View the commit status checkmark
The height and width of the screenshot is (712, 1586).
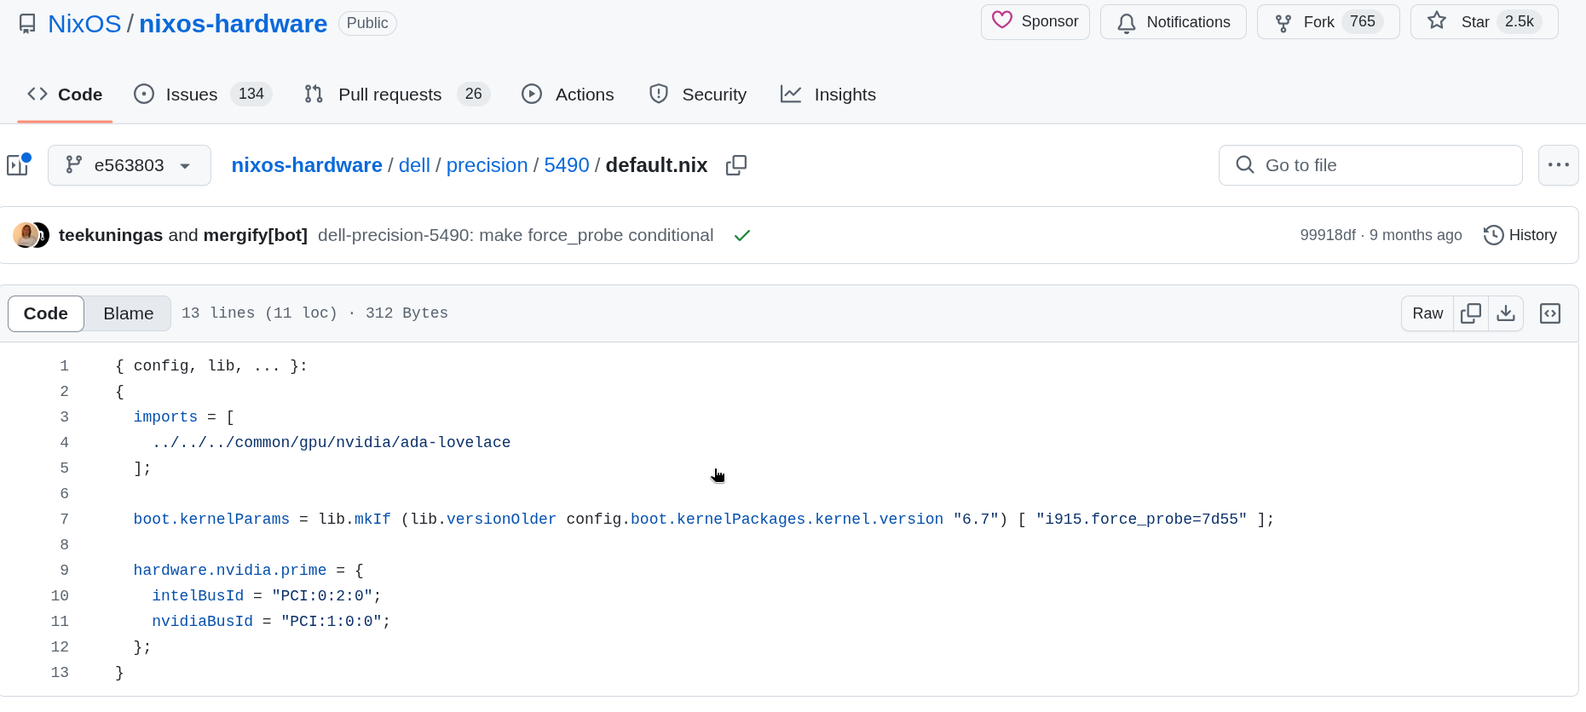[741, 236]
